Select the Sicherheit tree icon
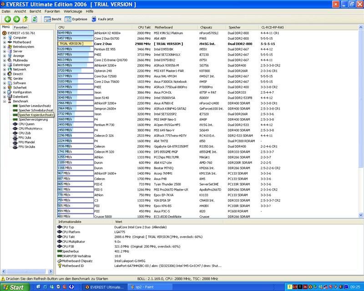This screenshot has height=291, width=364. pos(10,87)
